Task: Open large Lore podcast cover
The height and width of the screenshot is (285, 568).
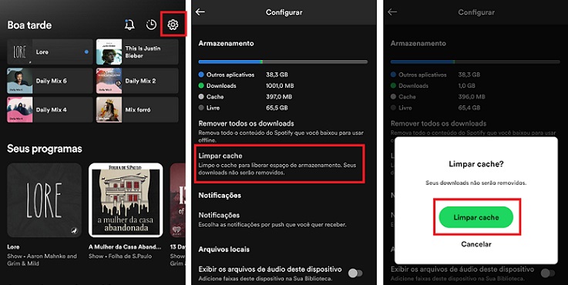Action: point(45,200)
